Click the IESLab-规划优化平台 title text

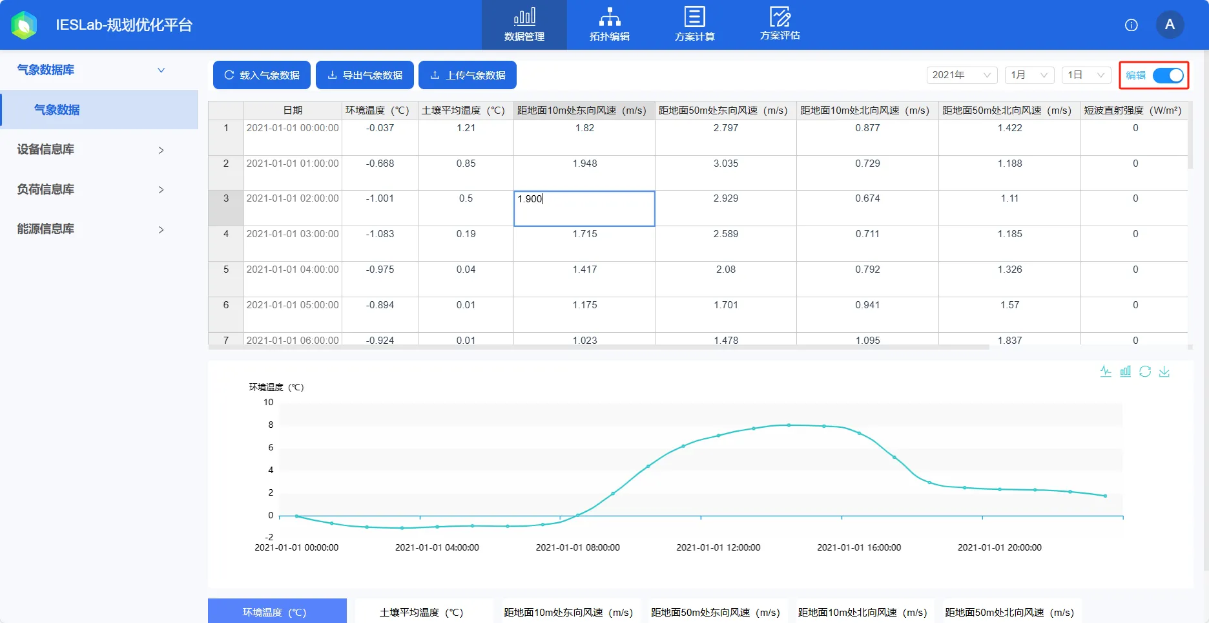coord(124,25)
